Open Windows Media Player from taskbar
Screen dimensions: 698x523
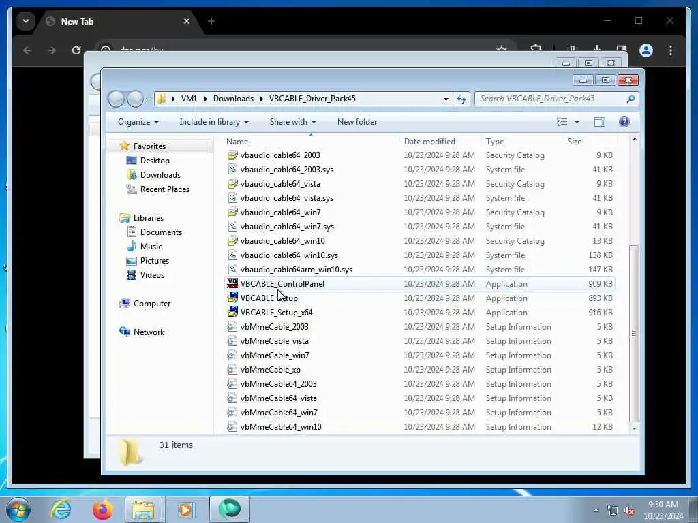tap(185, 509)
